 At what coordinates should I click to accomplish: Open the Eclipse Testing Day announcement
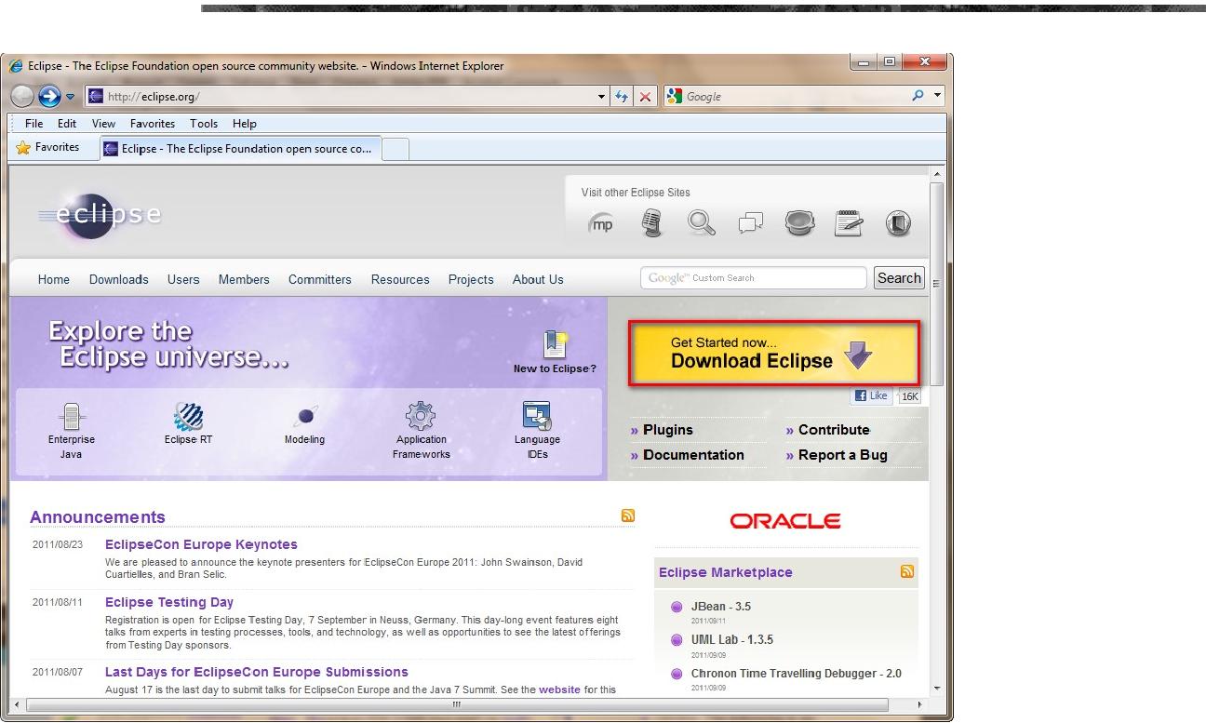(169, 602)
